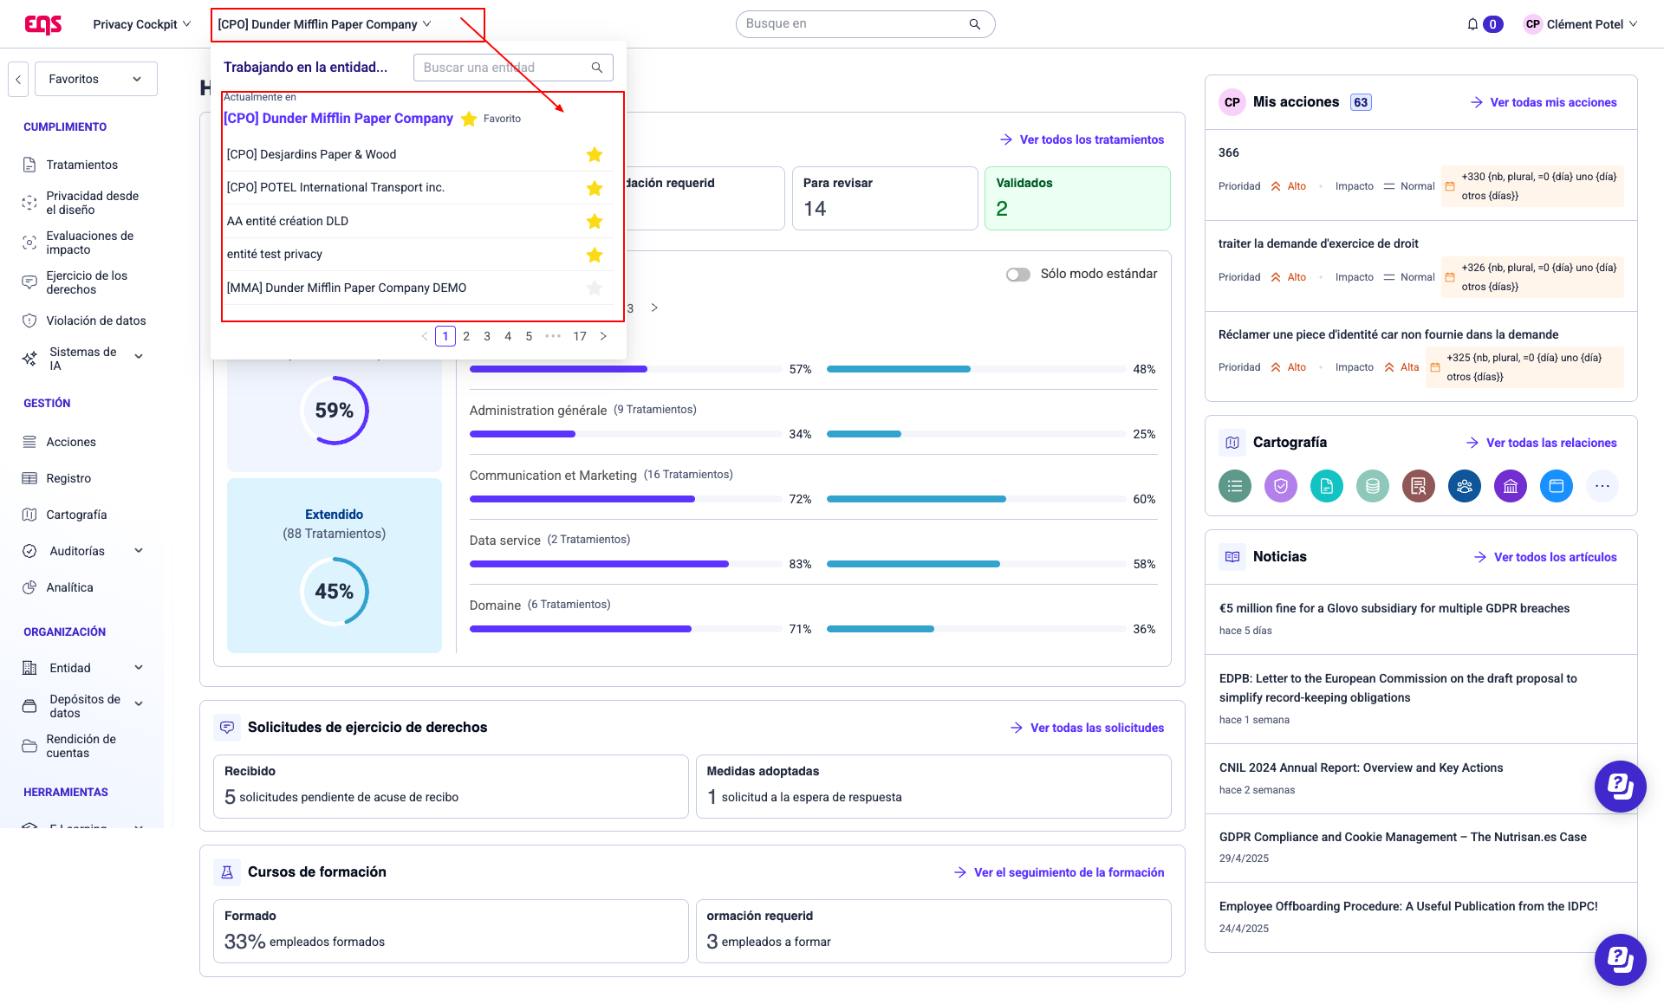Collapse the sidebar with the left arrow
The width and height of the screenshot is (1664, 1004).
point(18,79)
